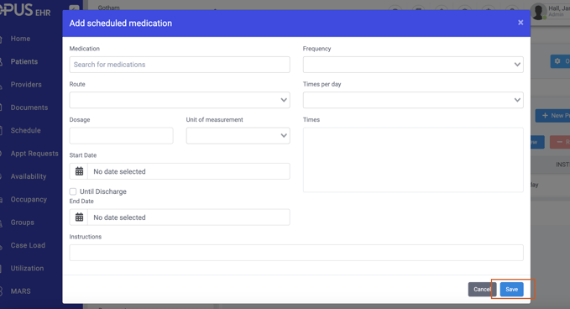This screenshot has width=570, height=309.
Task: Open the Route dropdown
Action: pyautogui.click(x=180, y=100)
